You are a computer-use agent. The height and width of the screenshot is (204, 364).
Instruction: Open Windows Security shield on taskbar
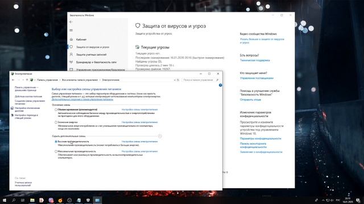[x=88, y=200]
